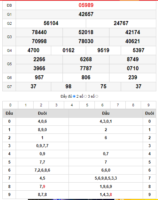Screen dimensions: 158x200
Task: Click the G6 number 239
Action: 133,78
